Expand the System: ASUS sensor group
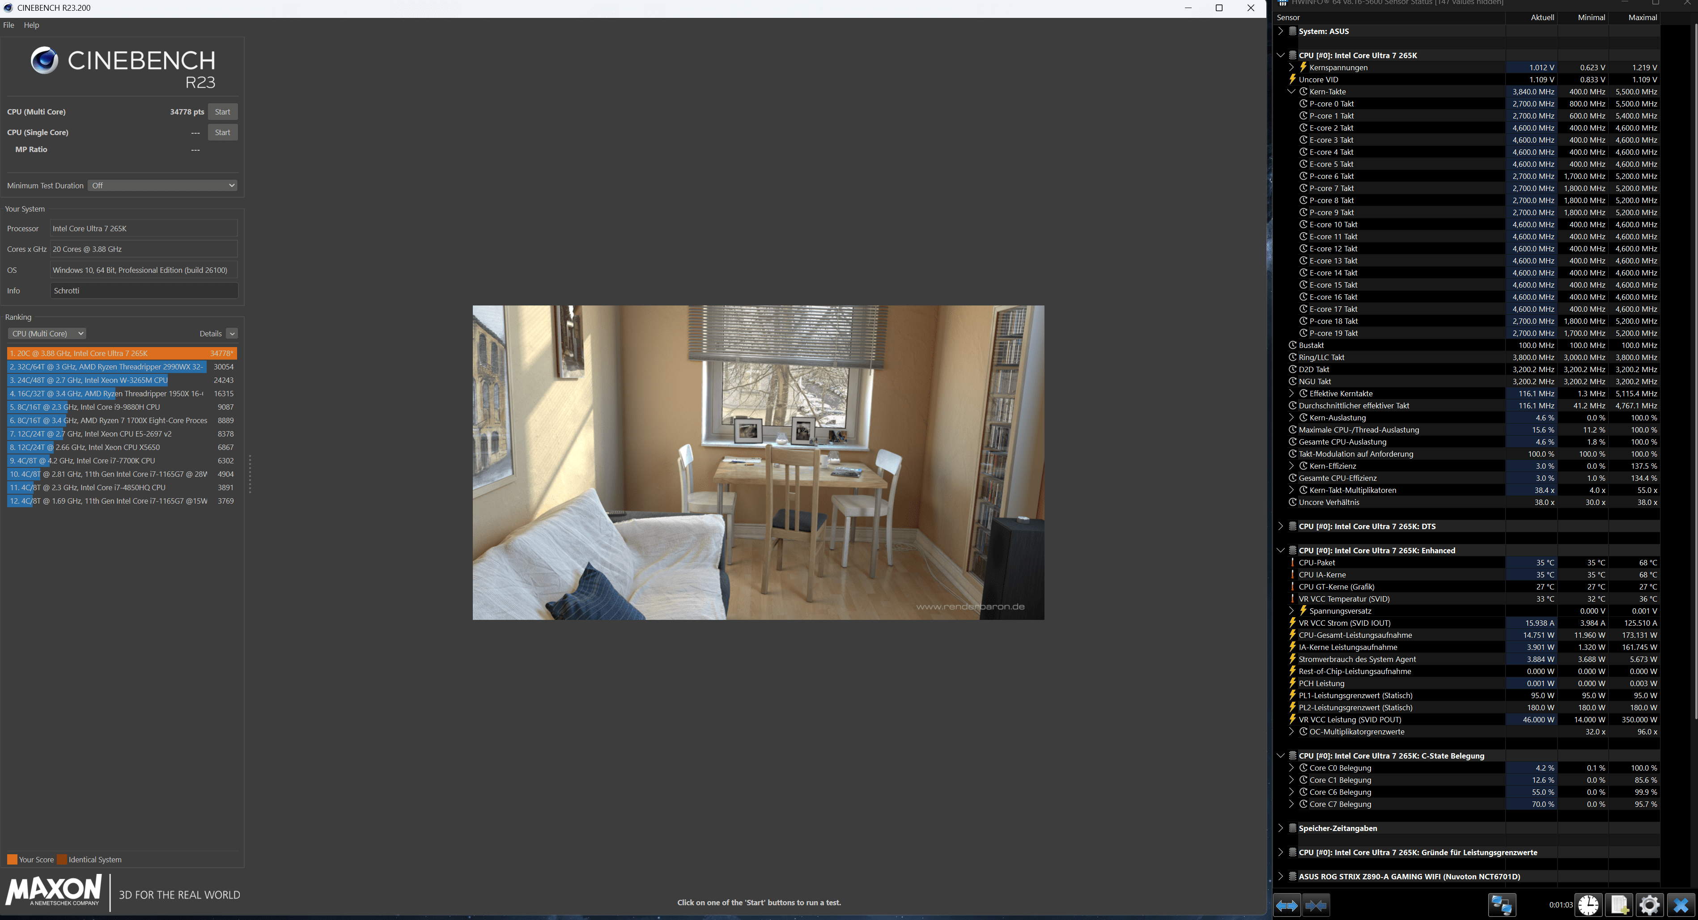Image resolution: width=1698 pixels, height=920 pixels. [x=1280, y=31]
